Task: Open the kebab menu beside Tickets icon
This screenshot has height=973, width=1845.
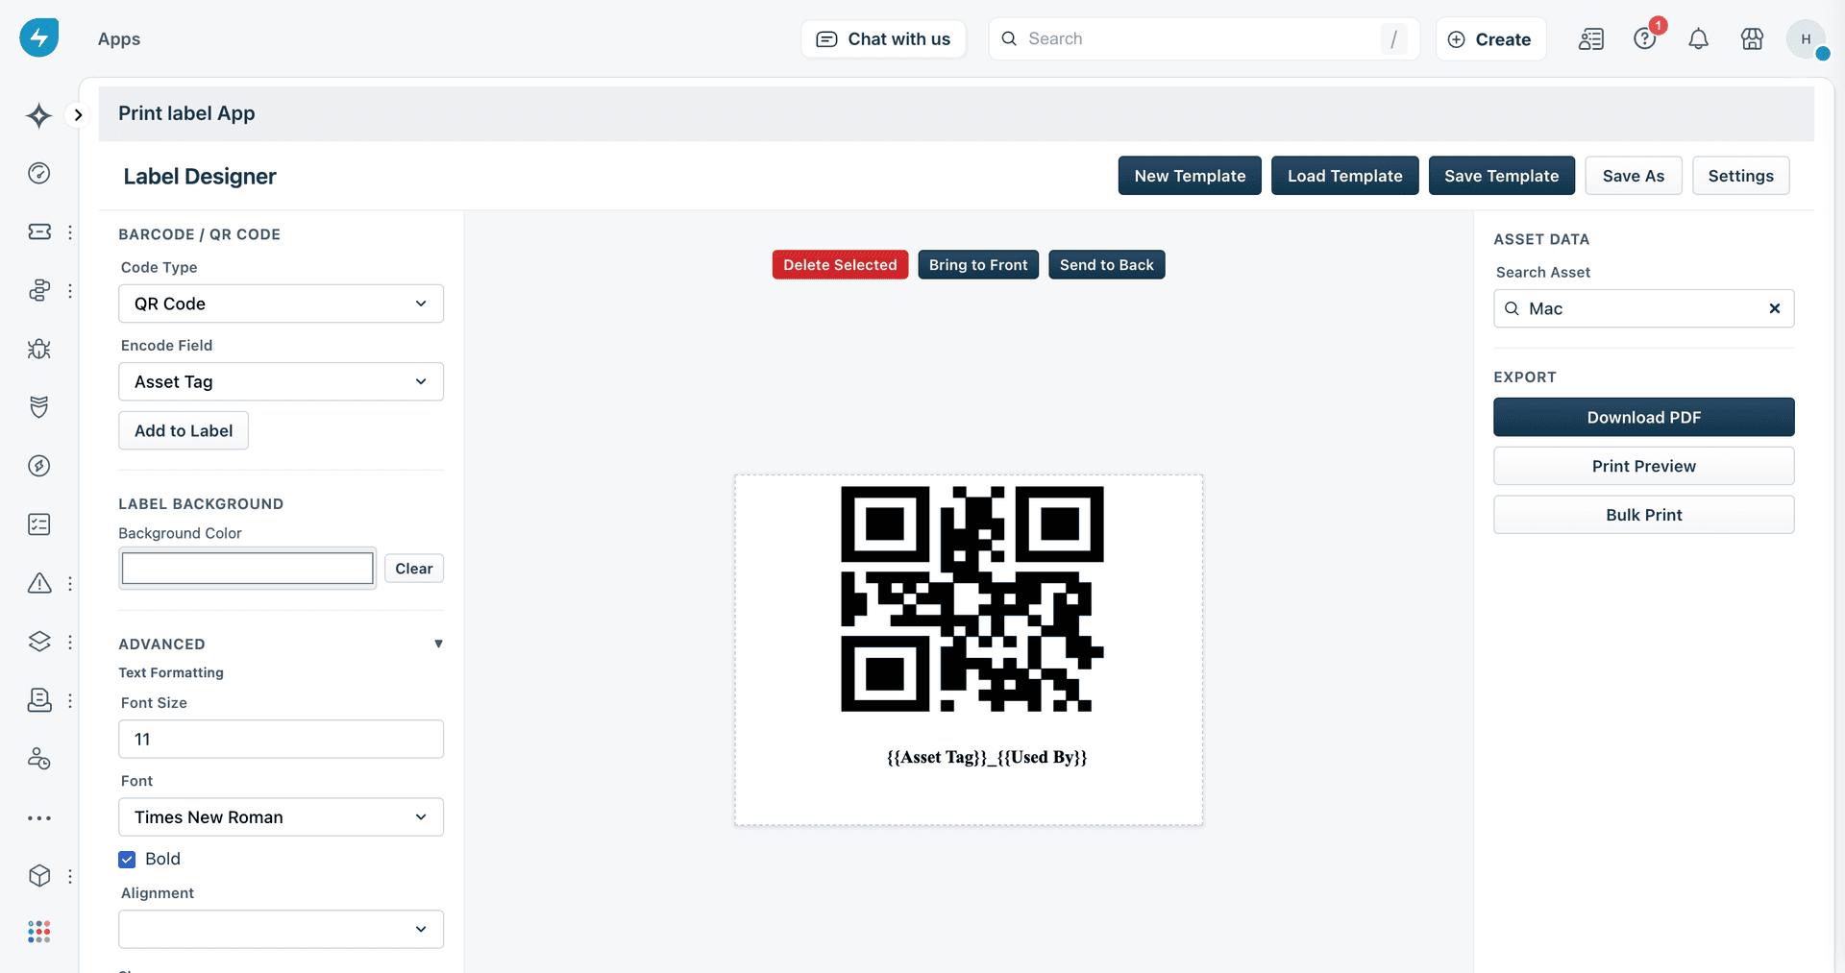Action: pos(70,231)
